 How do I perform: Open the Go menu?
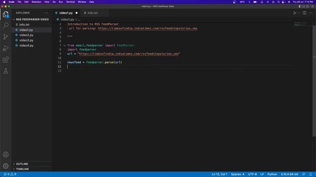coord(54,2)
